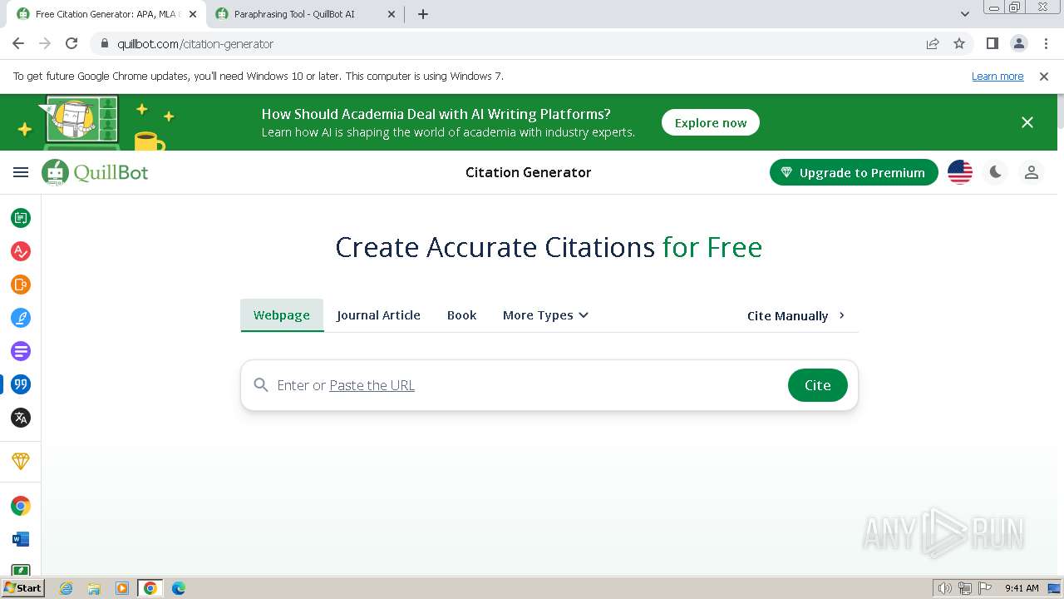
Task: Open the purple Summarizer sidebar icon
Action: tap(21, 351)
